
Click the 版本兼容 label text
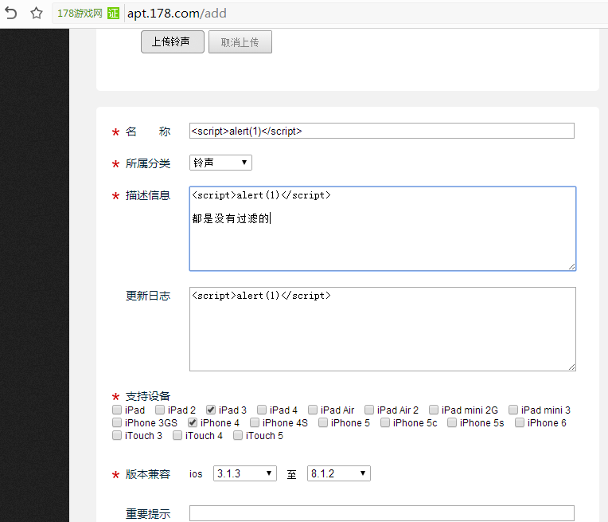tap(148, 474)
